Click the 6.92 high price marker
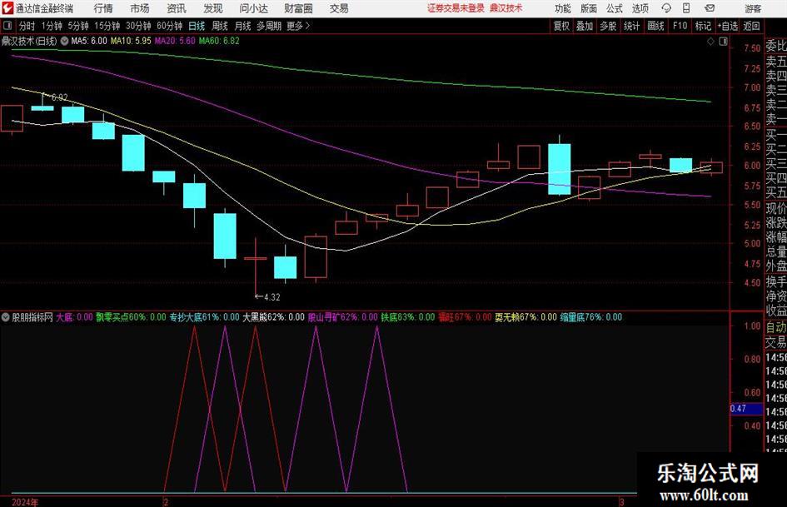 point(59,97)
